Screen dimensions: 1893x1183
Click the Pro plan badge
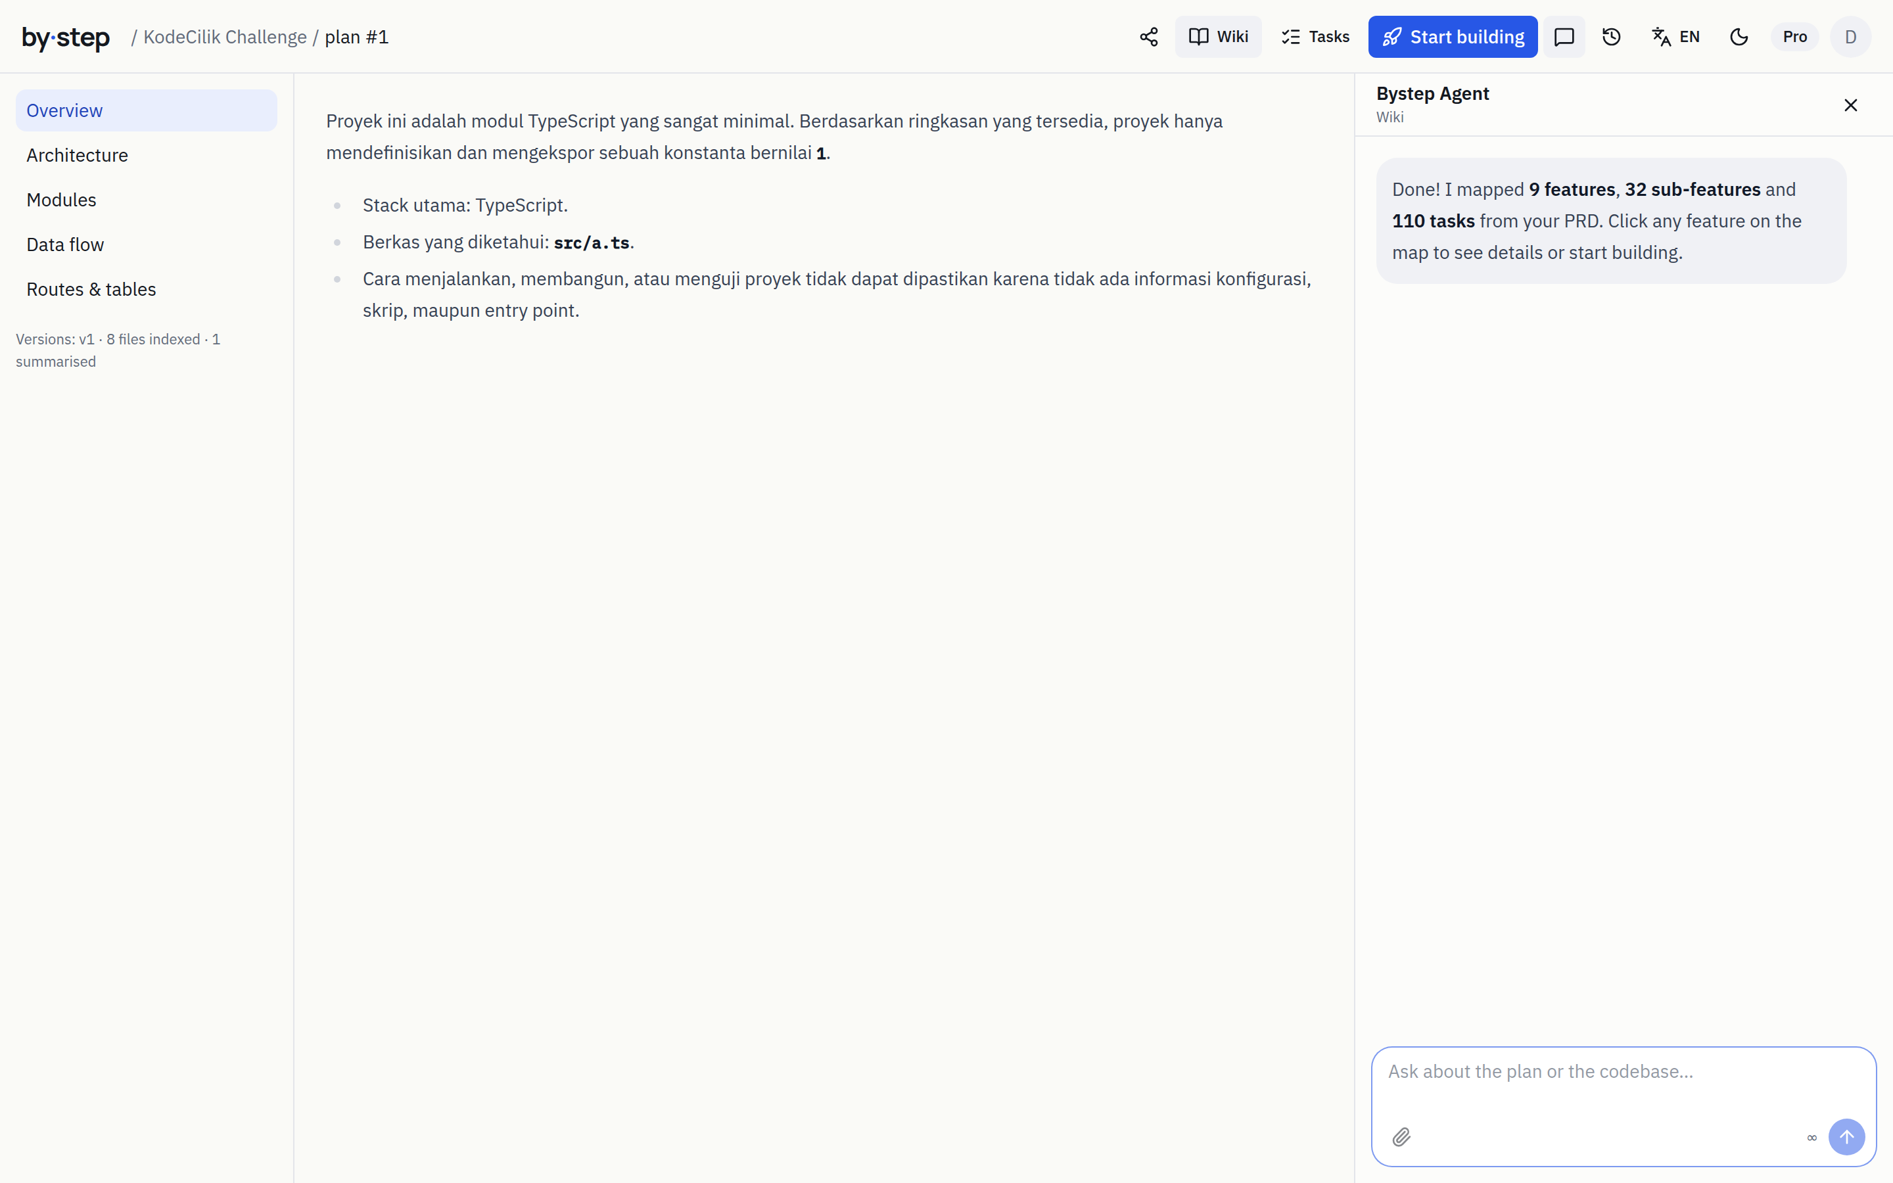pyautogui.click(x=1794, y=37)
